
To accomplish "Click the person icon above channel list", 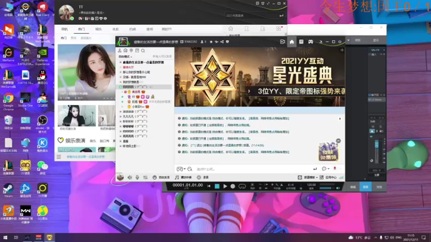I will (120, 51).
